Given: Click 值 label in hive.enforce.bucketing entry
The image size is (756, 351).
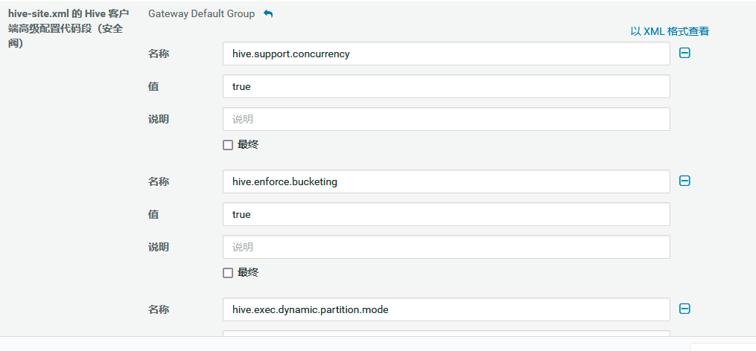Looking at the screenshot, I should click(x=153, y=214).
